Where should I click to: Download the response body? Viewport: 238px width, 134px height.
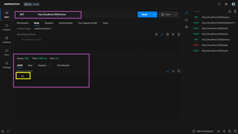pyautogui.click(x=173, y=71)
